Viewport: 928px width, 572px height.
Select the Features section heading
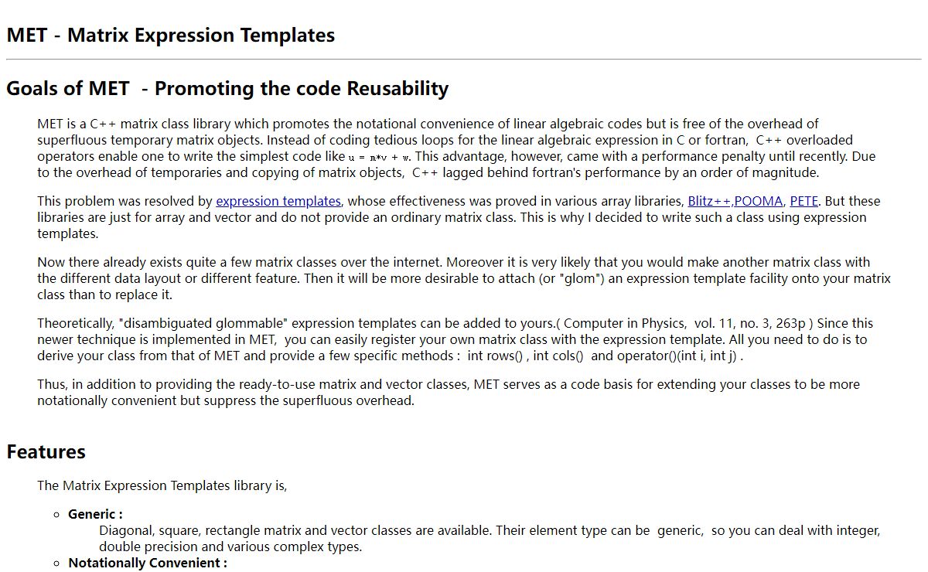46,451
